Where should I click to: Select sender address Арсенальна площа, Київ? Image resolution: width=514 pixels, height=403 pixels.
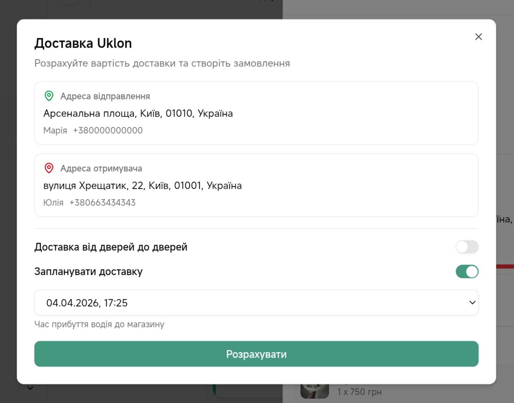pyautogui.click(x=138, y=113)
